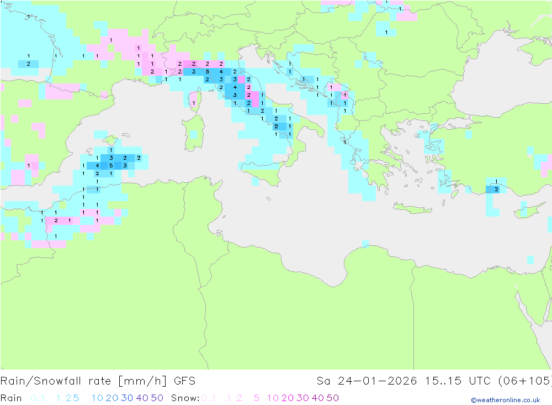Viewport: 552px width, 405px height.
Task: Select the rain legend value 0.1
Action: point(38,398)
